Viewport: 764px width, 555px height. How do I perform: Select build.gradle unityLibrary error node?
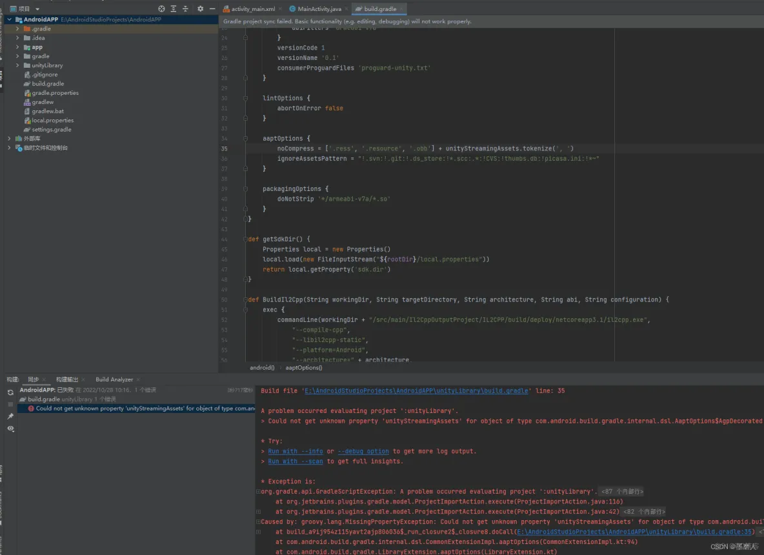coord(136,399)
